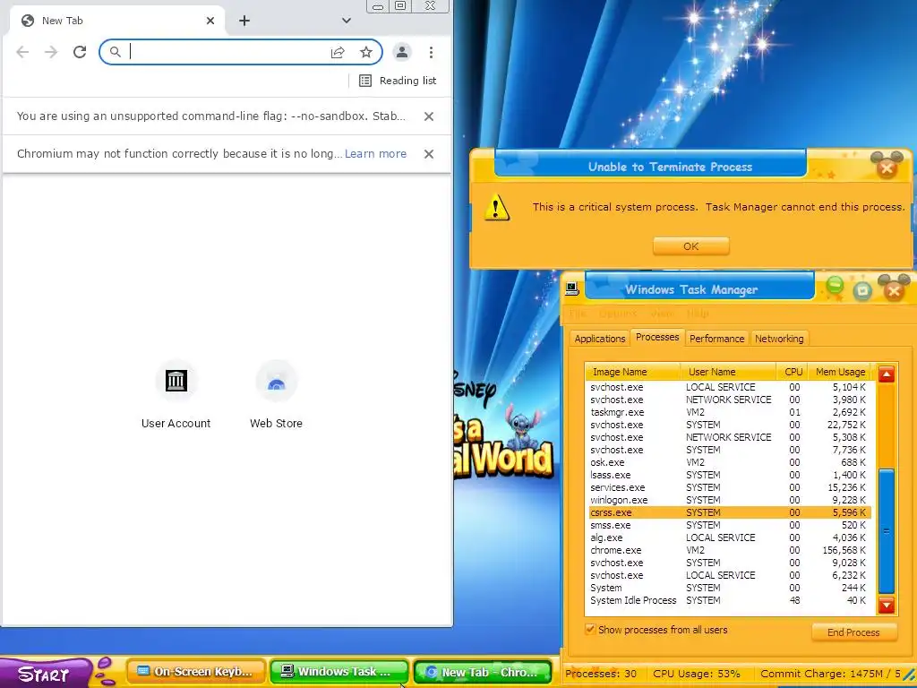Viewport: 917px width, 688px height.
Task: Open a new tab with plus button
Action: pyautogui.click(x=244, y=21)
